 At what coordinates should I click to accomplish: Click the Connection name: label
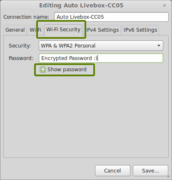(x=26, y=17)
